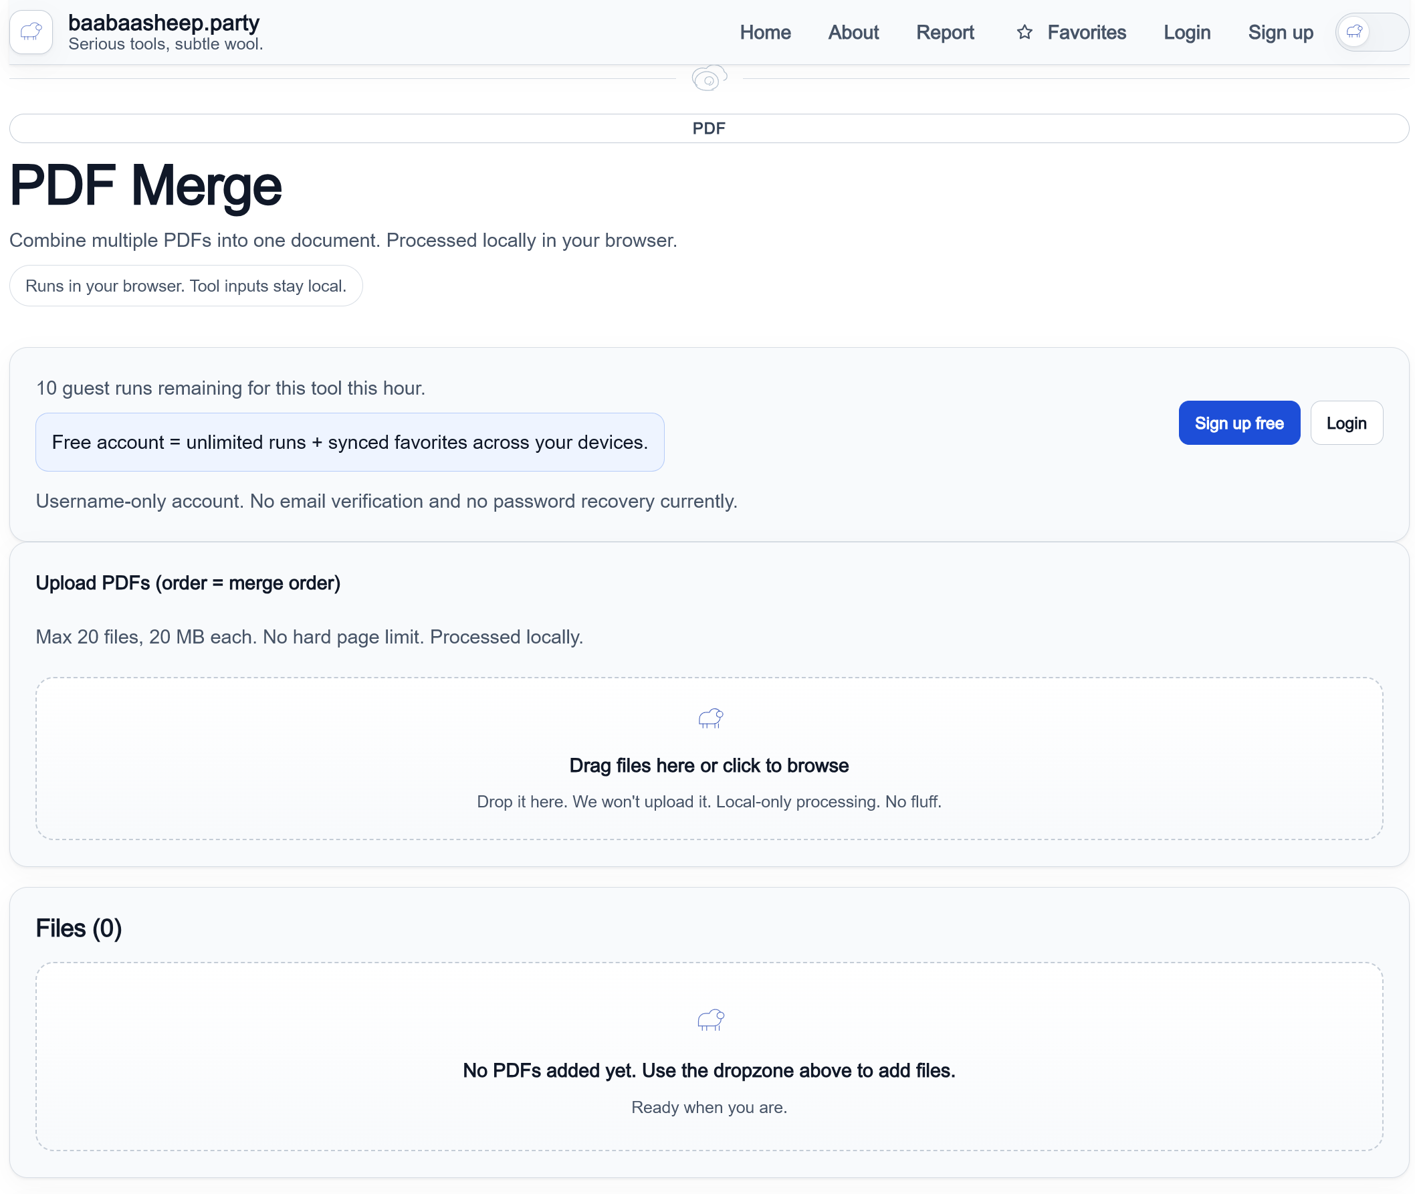Click the baabaasheep.party site title
This screenshot has width=1415, height=1194.
(x=164, y=22)
